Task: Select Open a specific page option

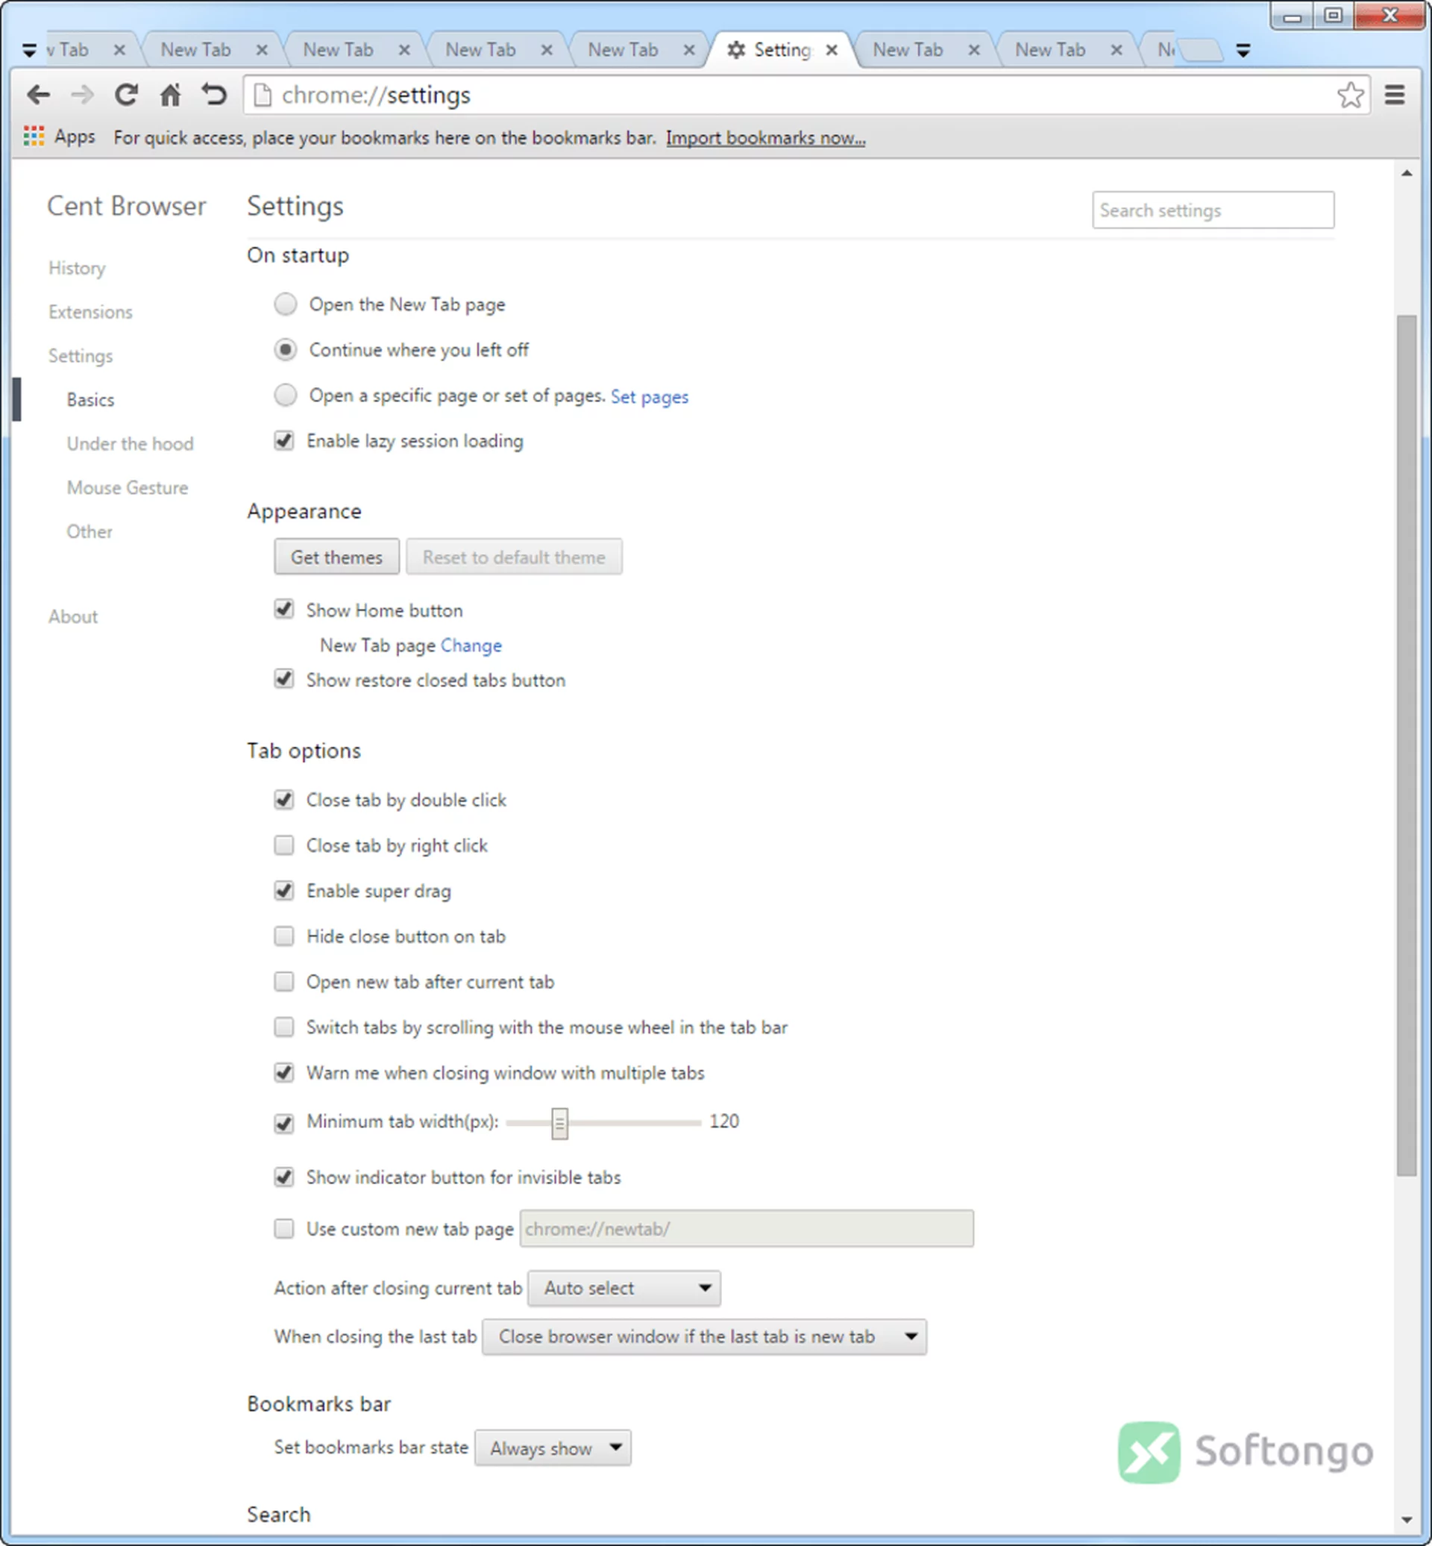Action: point(285,395)
